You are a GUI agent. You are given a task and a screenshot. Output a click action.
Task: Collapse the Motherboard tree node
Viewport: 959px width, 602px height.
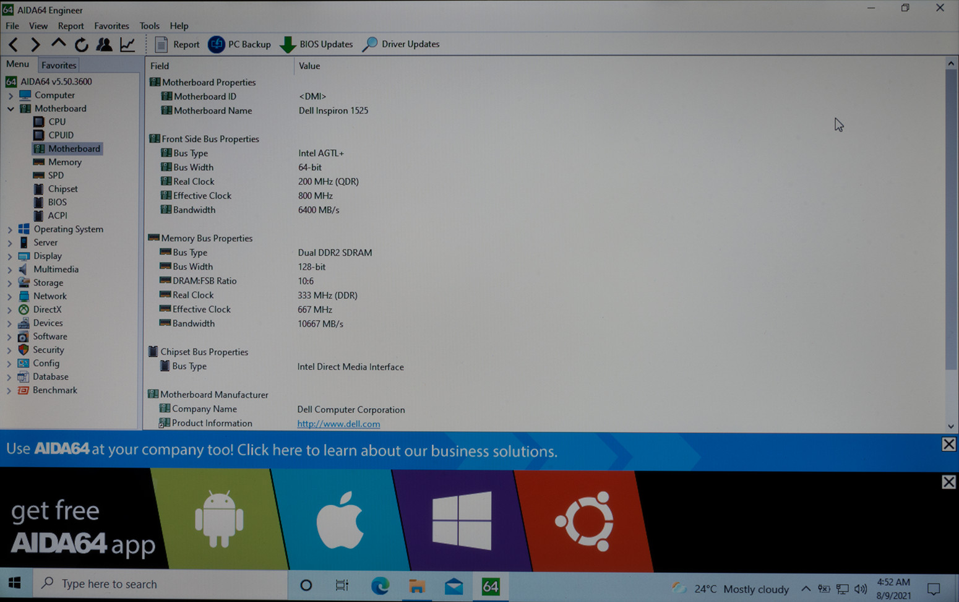[x=11, y=109]
